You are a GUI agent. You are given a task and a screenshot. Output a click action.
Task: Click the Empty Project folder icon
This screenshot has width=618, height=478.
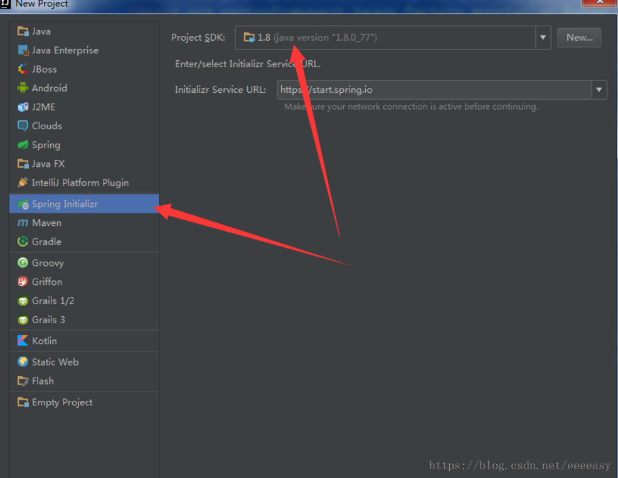23,402
